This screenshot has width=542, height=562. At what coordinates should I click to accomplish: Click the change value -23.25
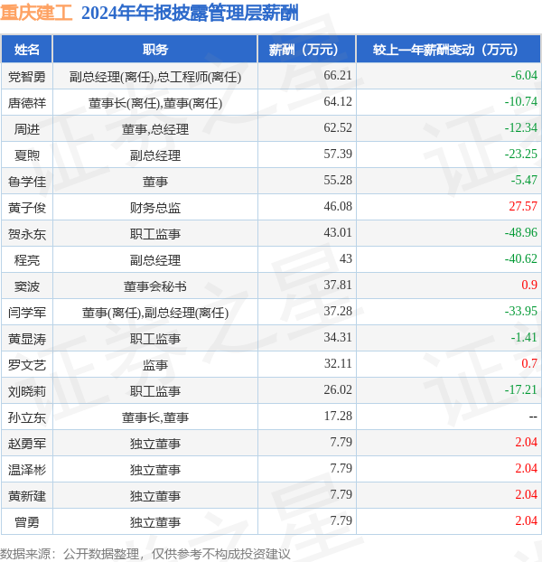[521, 154]
